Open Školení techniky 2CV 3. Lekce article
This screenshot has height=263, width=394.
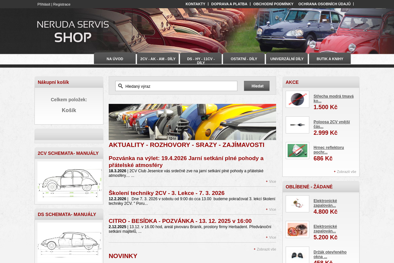tap(166, 193)
